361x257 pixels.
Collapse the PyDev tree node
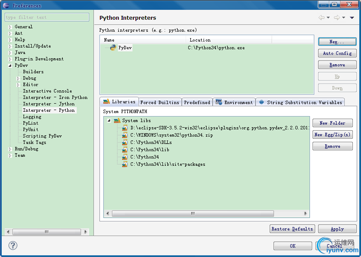coord(10,66)
